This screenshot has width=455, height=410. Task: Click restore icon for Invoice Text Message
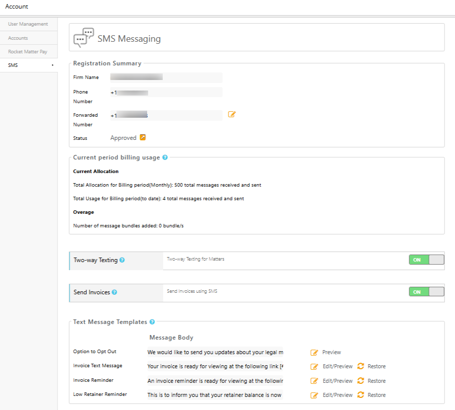pyautogui.click(x=361, y=366)
